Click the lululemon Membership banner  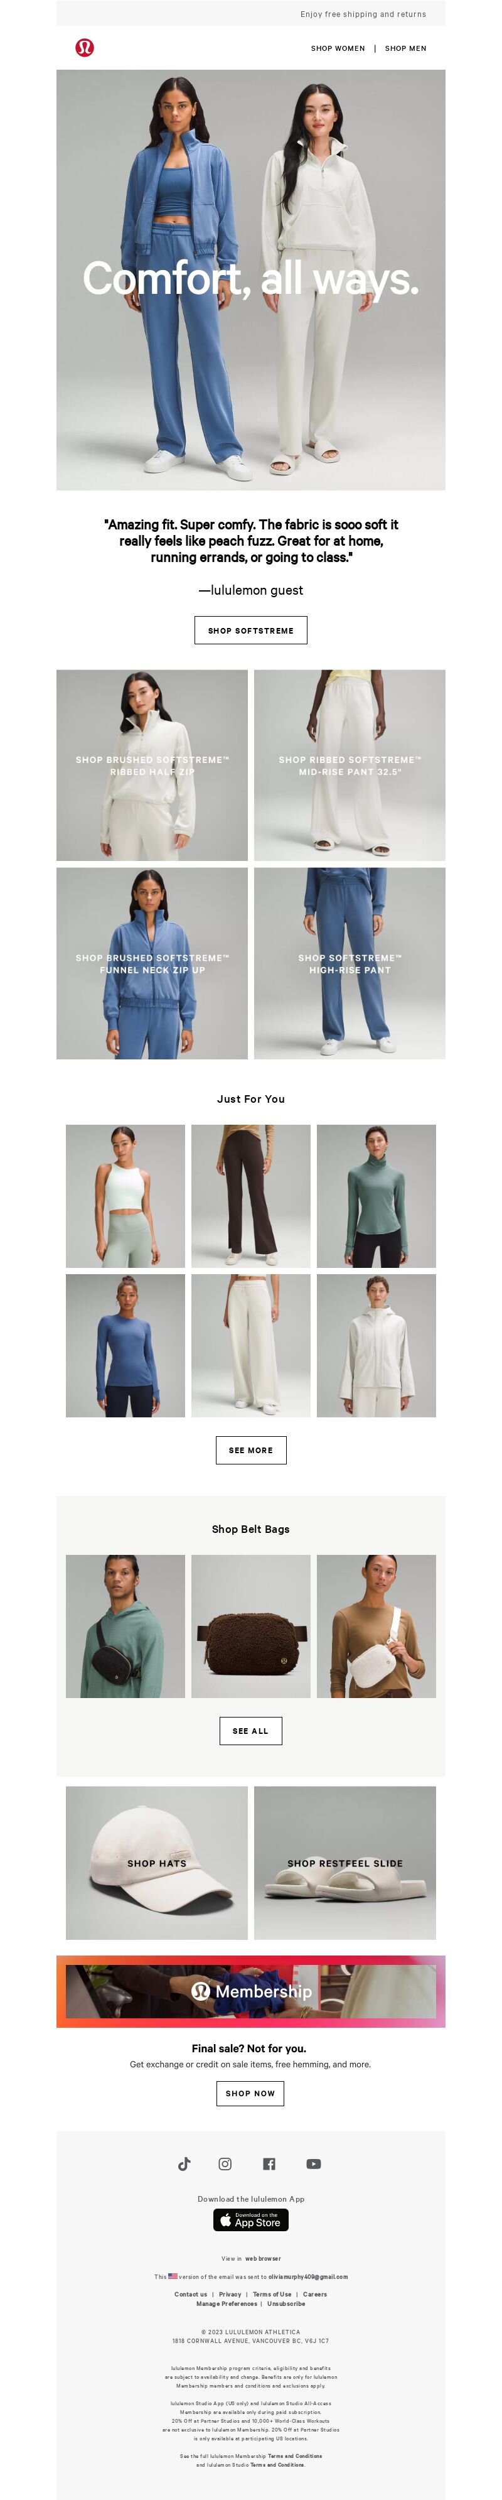pyautogui.click(x=251, y=1991)
